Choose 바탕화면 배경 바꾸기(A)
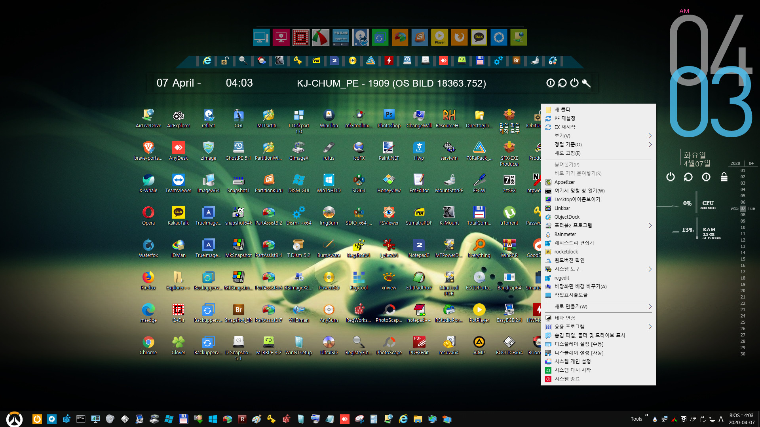 [598, 286]
